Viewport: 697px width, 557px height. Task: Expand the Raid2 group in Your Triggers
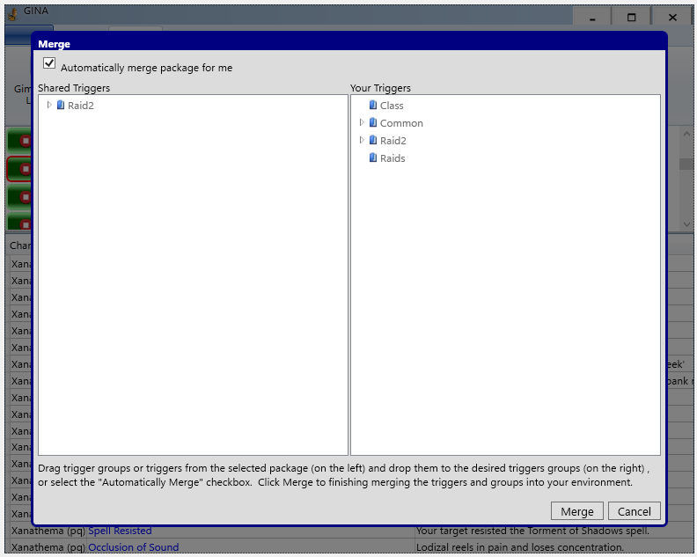click(x=362, y=141)
